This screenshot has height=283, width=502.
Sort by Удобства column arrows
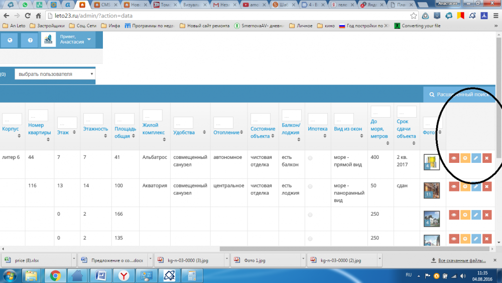[204, 132]
